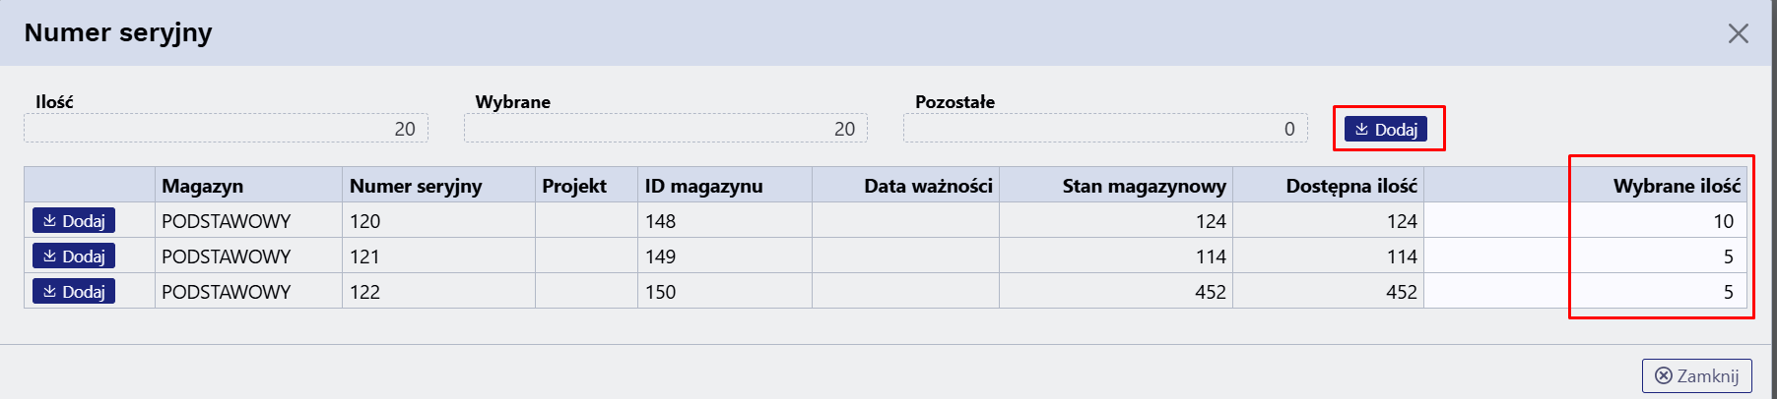
Task: Click the Projekt column header
Action: [586, 185]
